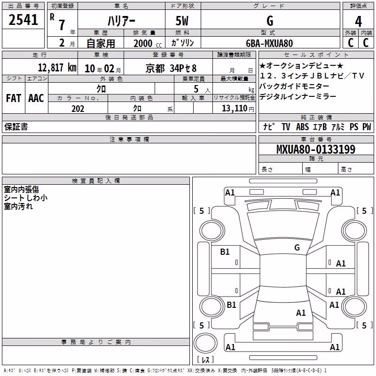Image resolution: width=376 pixels, height=376 pixels.
Task: Select the ナビ equipment label
Action: click(269, 127)
